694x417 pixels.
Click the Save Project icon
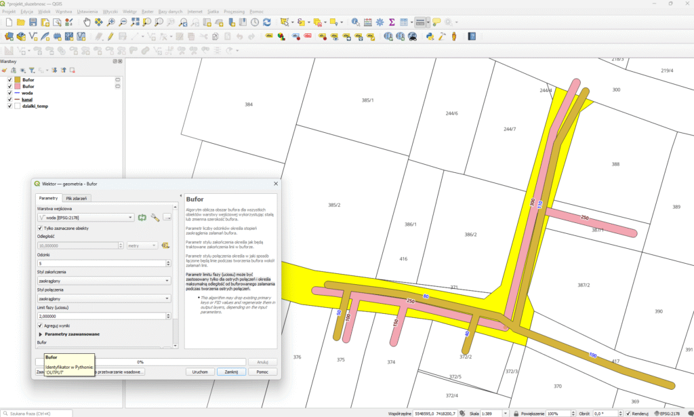(33, 22)
